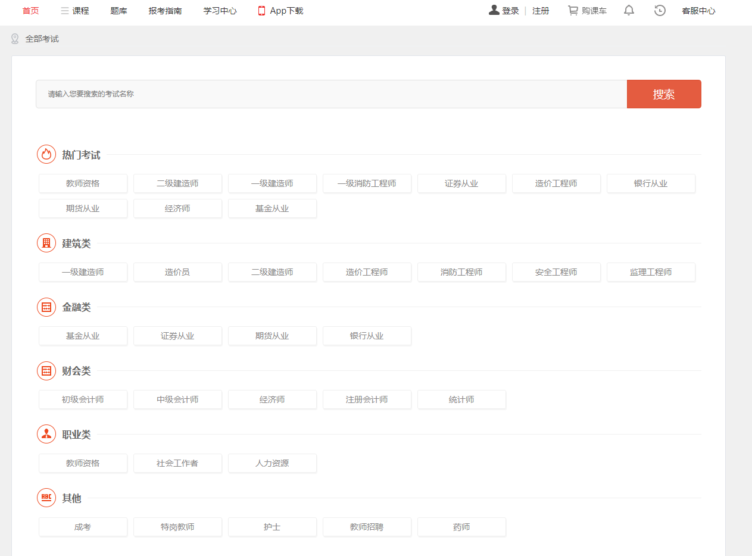
Task: Click the abacus icon for 财会类
Action: click(46, 370)
